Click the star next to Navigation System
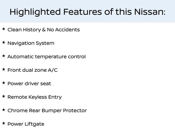 tap(4, 42)
